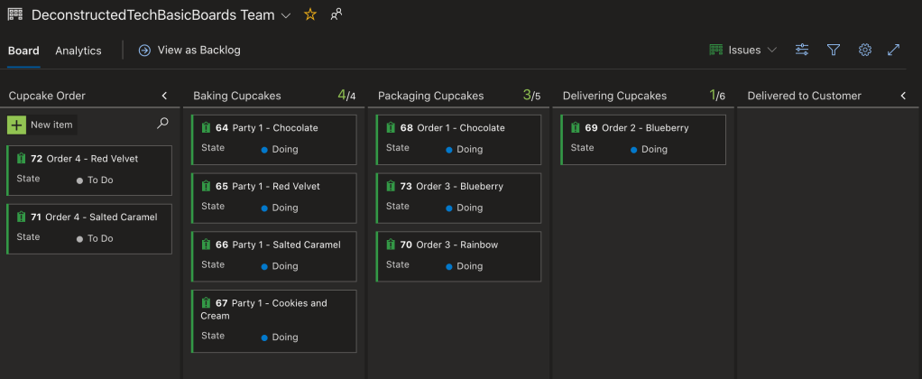Expand the team selector chevron
The image size is (922, 379).
(286, 15)
